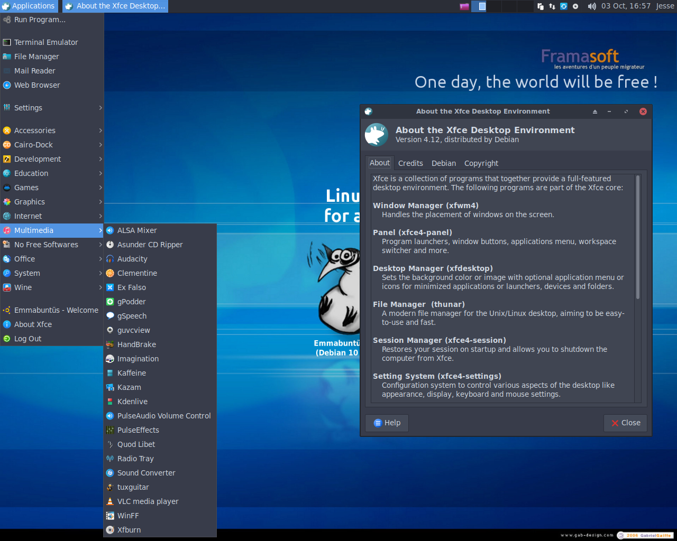Open the clipboard manager tray icon
This screenshot has height=541, width=677.
tap(541, 6)
